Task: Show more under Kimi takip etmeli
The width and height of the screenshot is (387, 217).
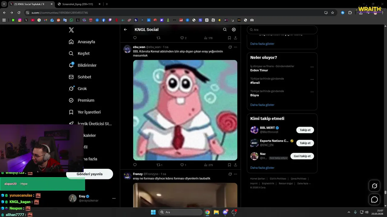Action: click(262, 168)
